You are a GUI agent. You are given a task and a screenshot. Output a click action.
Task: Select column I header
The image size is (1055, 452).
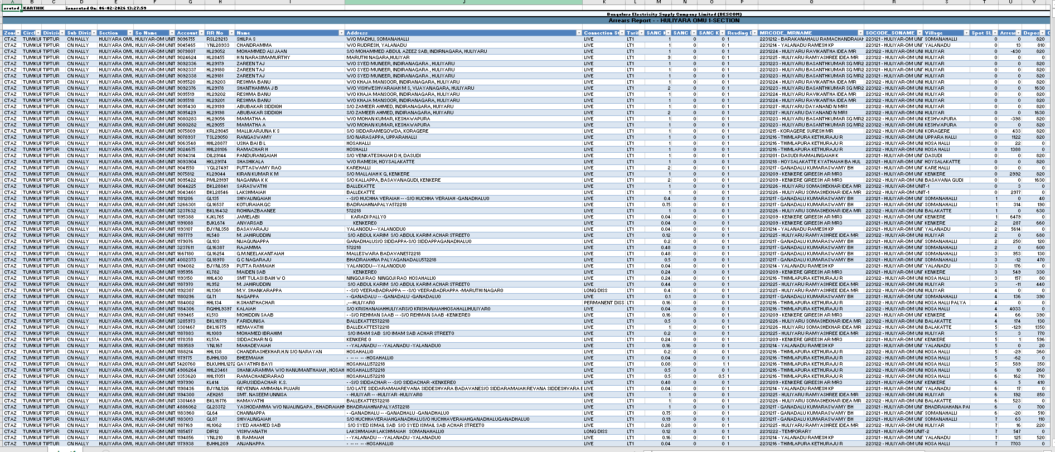[x=289, y=2]
